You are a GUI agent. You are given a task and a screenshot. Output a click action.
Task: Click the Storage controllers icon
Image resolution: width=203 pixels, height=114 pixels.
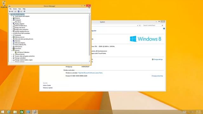[14, 58]
